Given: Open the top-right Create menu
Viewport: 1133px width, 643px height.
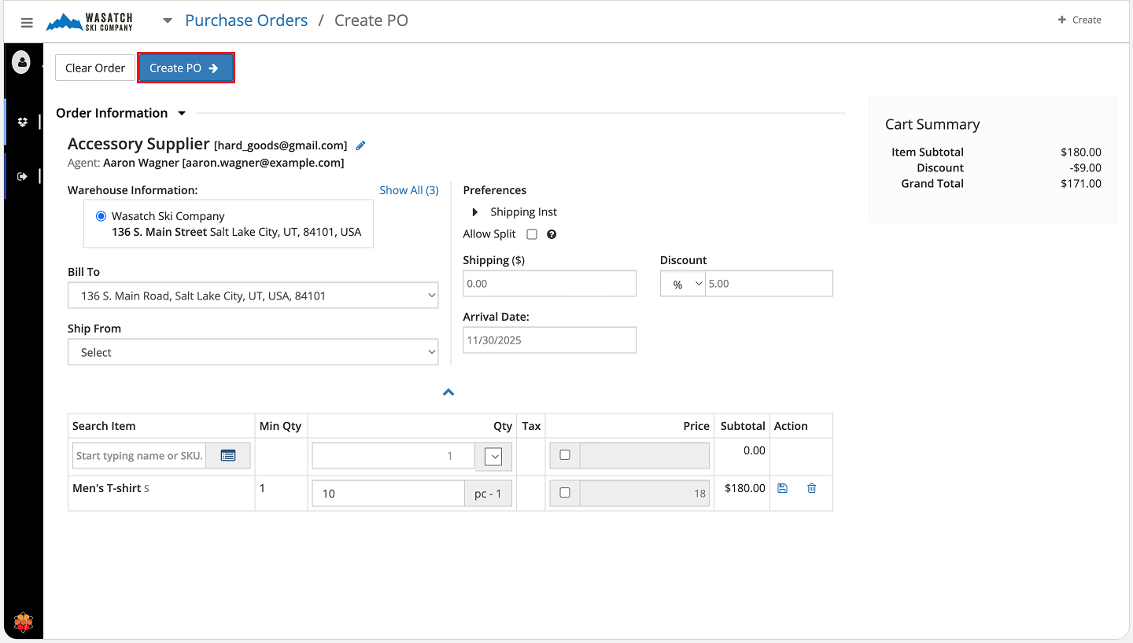Looking at the screenshot, I should 1079,20.
